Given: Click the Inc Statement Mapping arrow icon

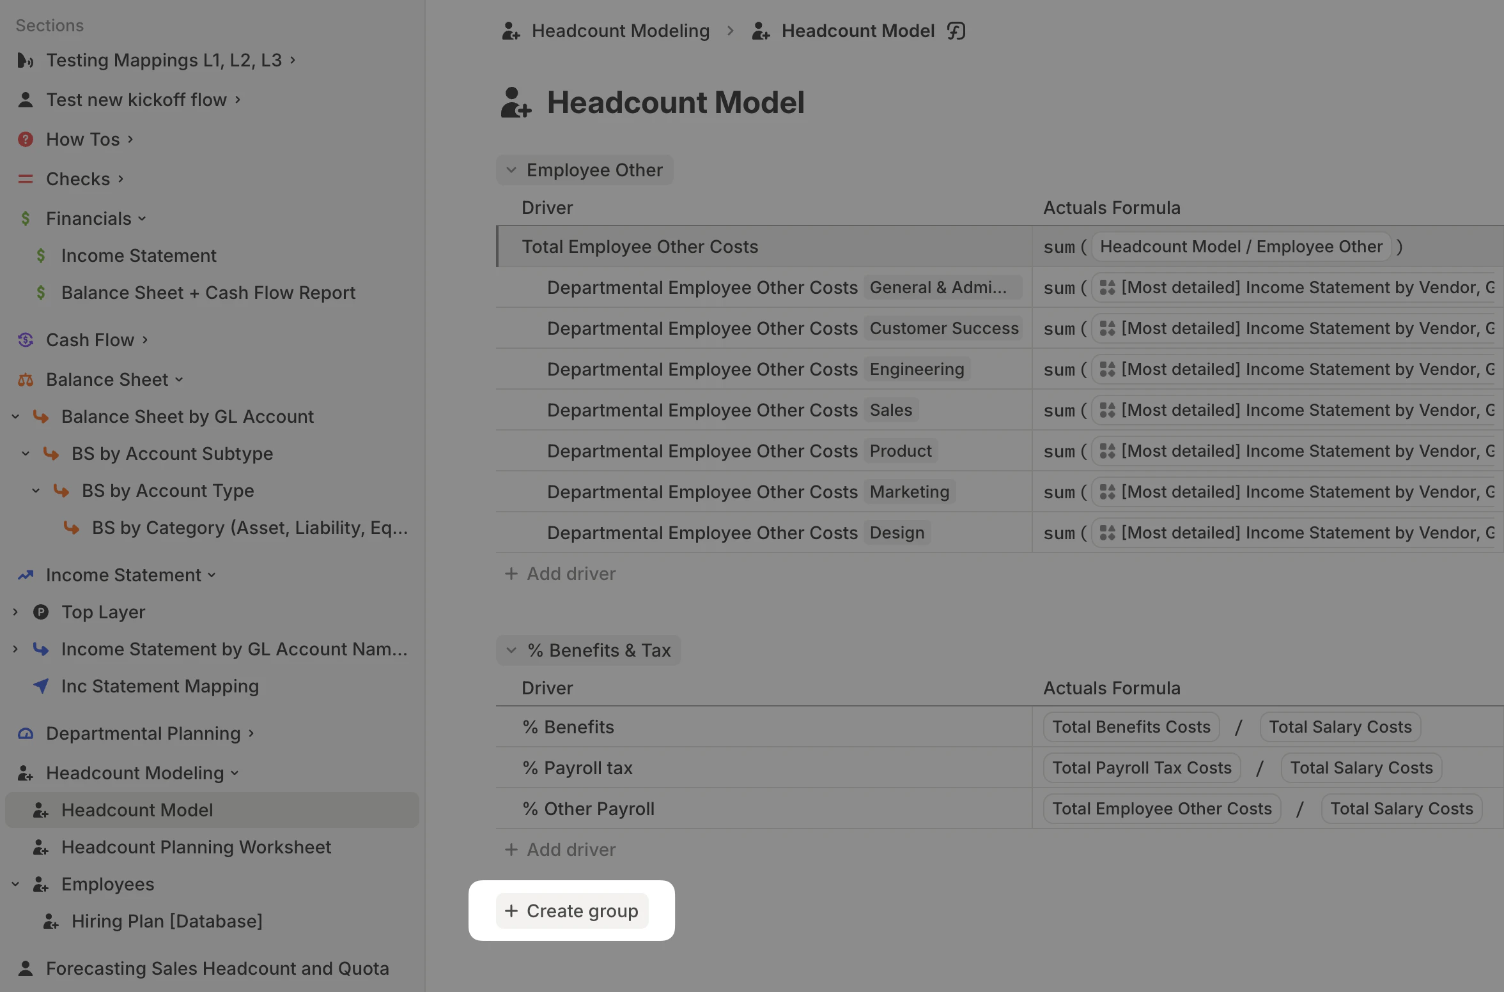Looking at the screenshot, I should point(41,686).
